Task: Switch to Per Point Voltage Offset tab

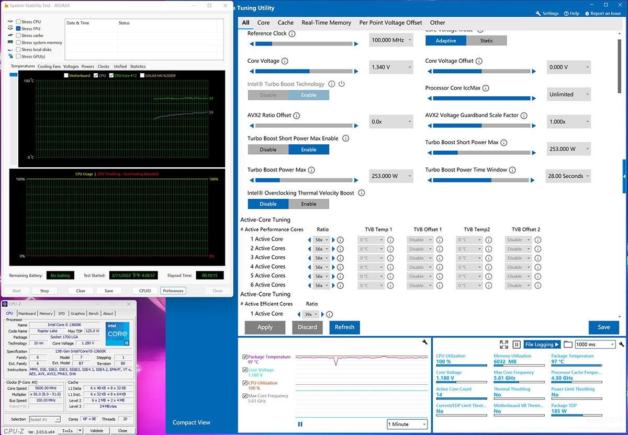Action: click(x=390, y=22)
